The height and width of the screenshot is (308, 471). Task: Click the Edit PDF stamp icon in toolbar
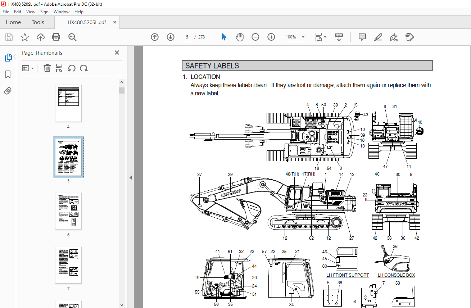point(409,37)
